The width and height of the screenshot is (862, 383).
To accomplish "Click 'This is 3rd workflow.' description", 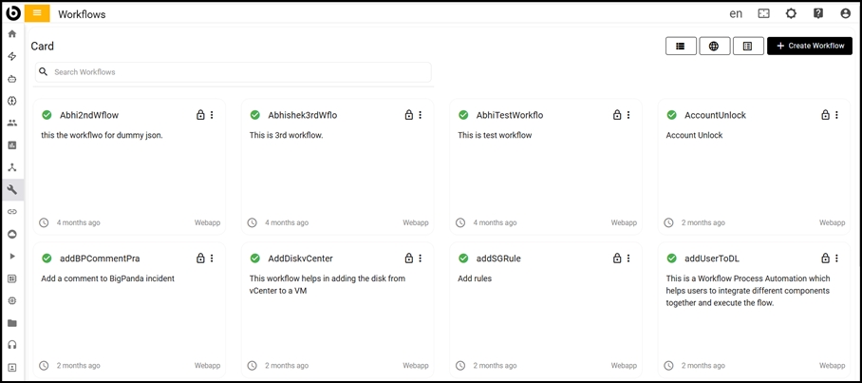I will coord(286,135).
